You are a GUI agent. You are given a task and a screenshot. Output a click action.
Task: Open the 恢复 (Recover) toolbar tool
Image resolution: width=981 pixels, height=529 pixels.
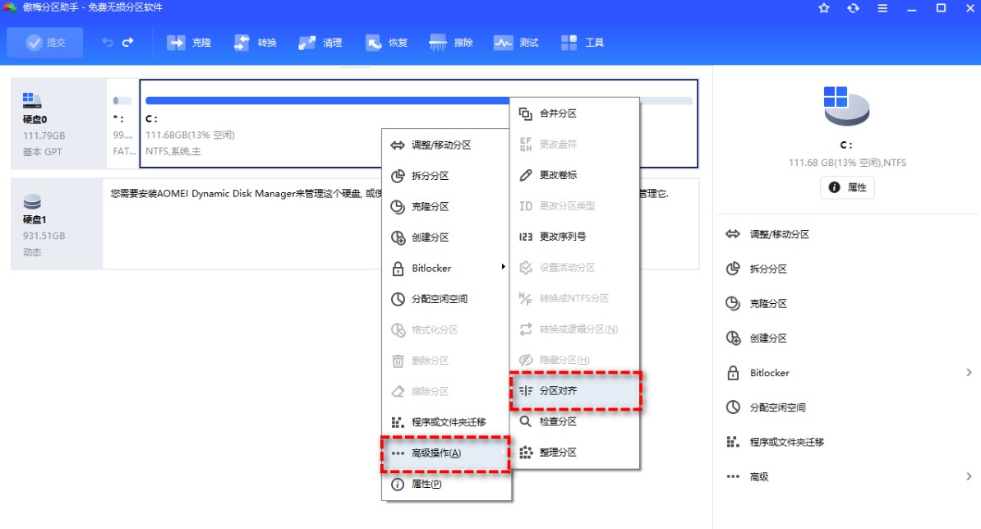[386, 42]
